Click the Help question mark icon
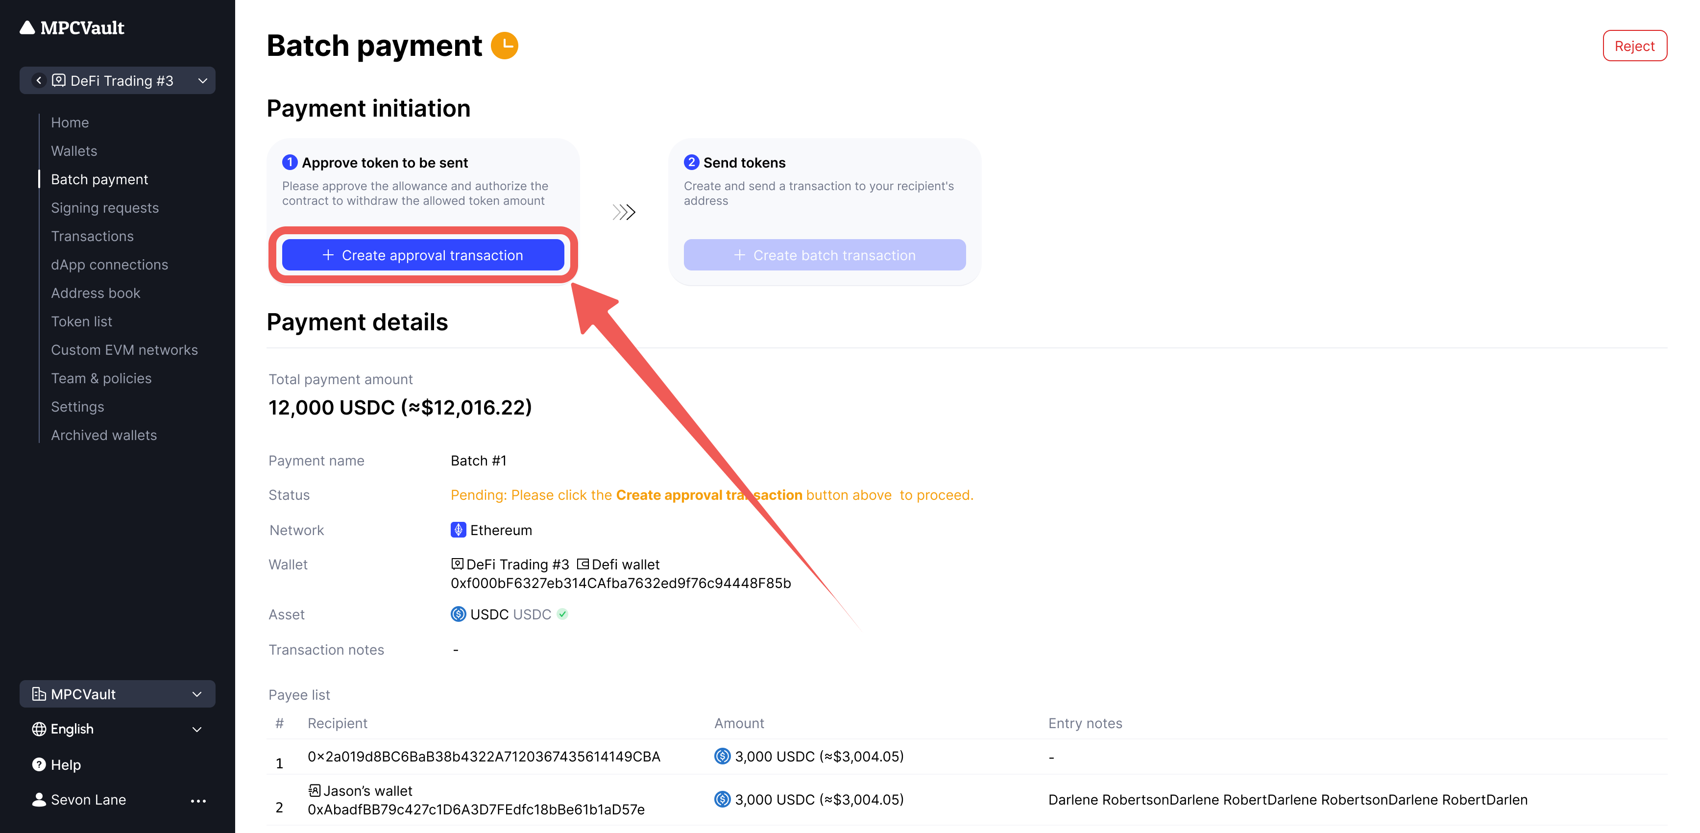Screen dimensions: 1700x833 39,764
